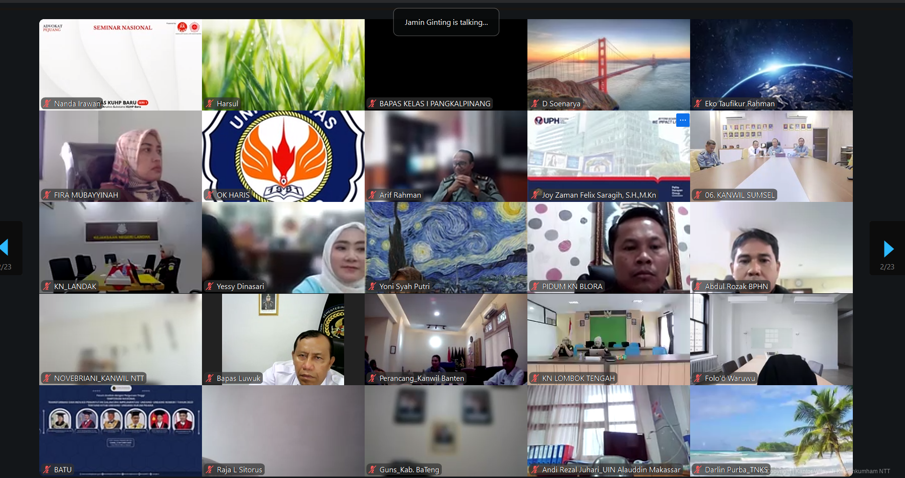The height and width of the screenshot is (478, 905).
Task: Click muted mic icon beside Nanda Irawan
Action: 47,103
